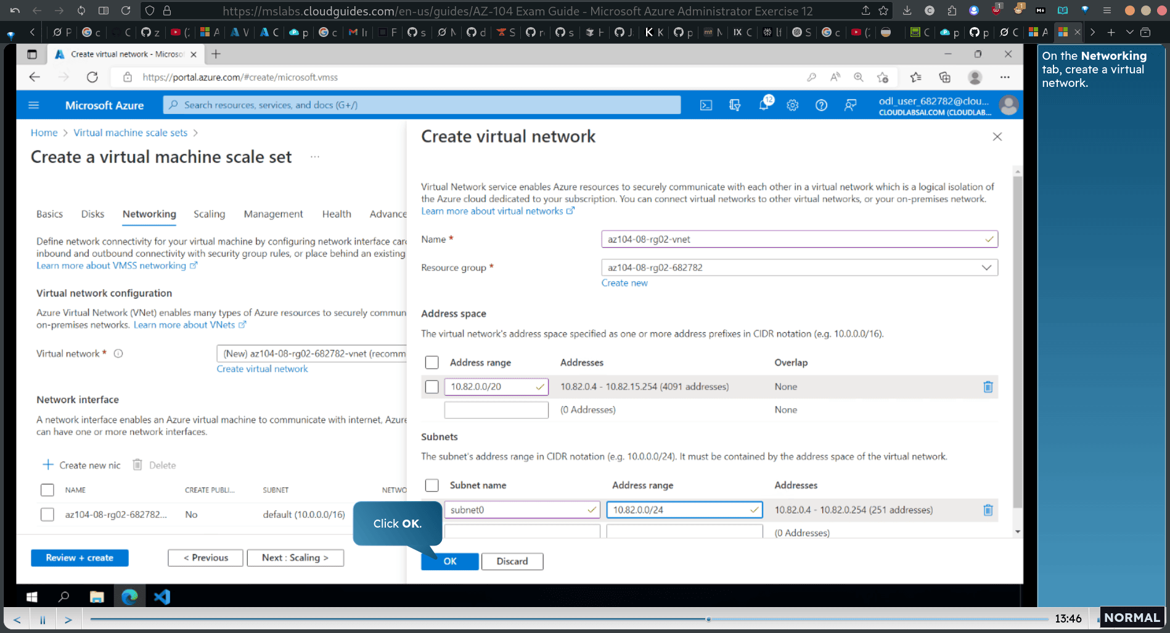Click Create new resource group link
1170x633 pixels.
tap(624, 283)
